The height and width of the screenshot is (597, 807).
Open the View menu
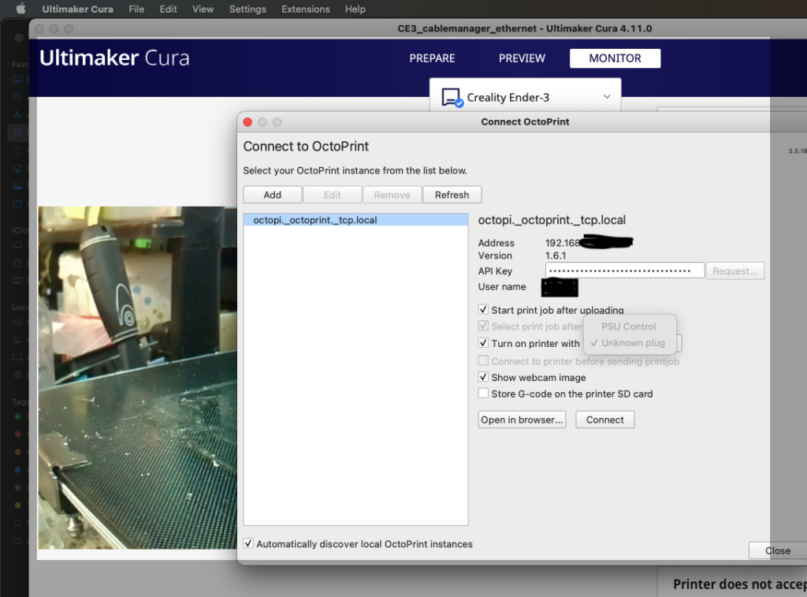[203, 9]
